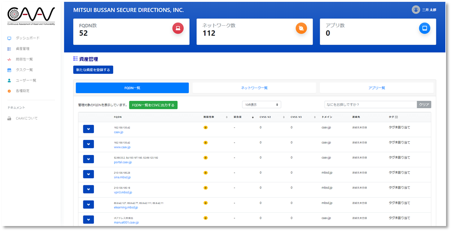Expand the www.caav.jp row details
This screenshot has width=452, height=232.
(88, 144)
